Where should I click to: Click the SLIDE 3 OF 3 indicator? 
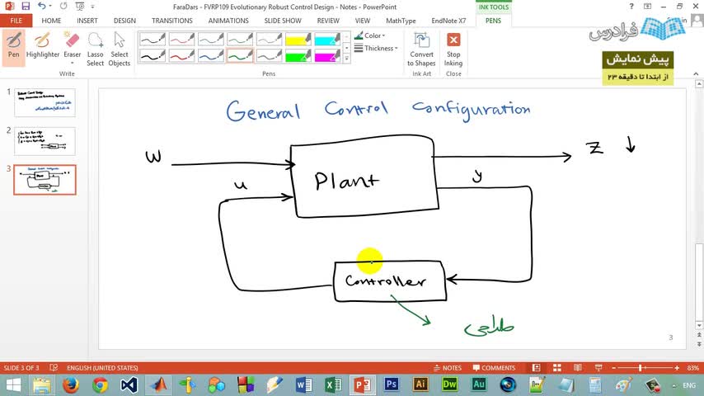click(21, 368)
